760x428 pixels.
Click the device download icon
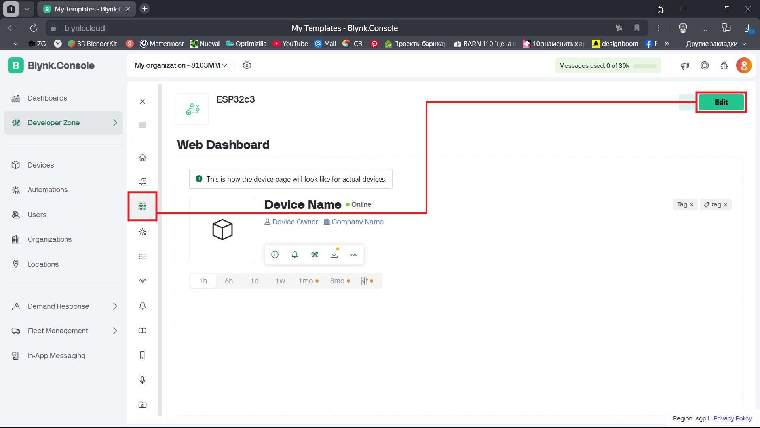(x=334, y=254)
